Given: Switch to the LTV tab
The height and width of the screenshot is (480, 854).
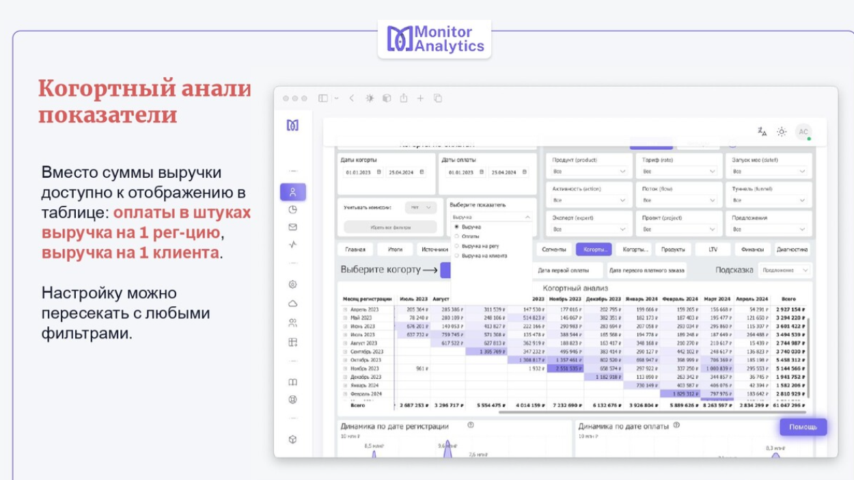Looking at the screenshot, I should (713, 250).
